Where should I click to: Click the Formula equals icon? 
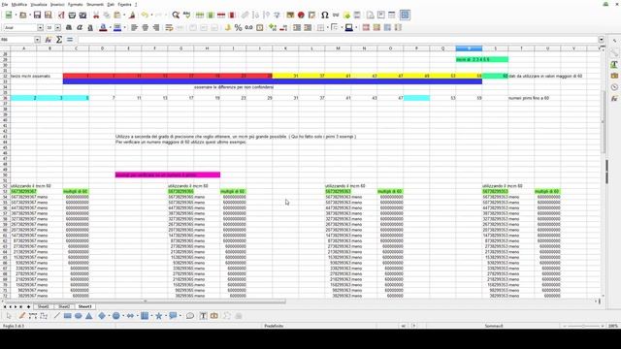click(x=70, y=40)
